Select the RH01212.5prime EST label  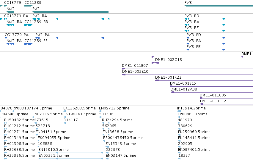(x=19, y=126)
